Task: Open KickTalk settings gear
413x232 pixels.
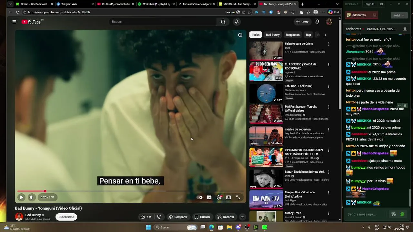Action: [382, 4]
